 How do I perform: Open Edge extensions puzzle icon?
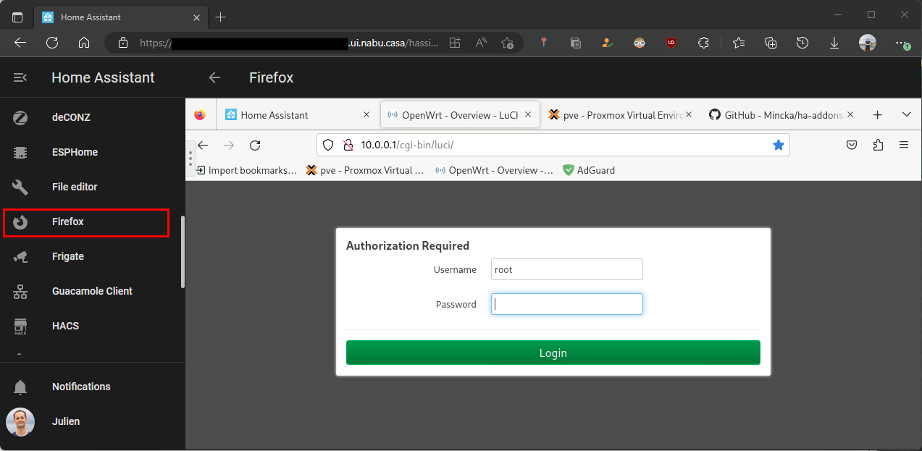point(703,43)
